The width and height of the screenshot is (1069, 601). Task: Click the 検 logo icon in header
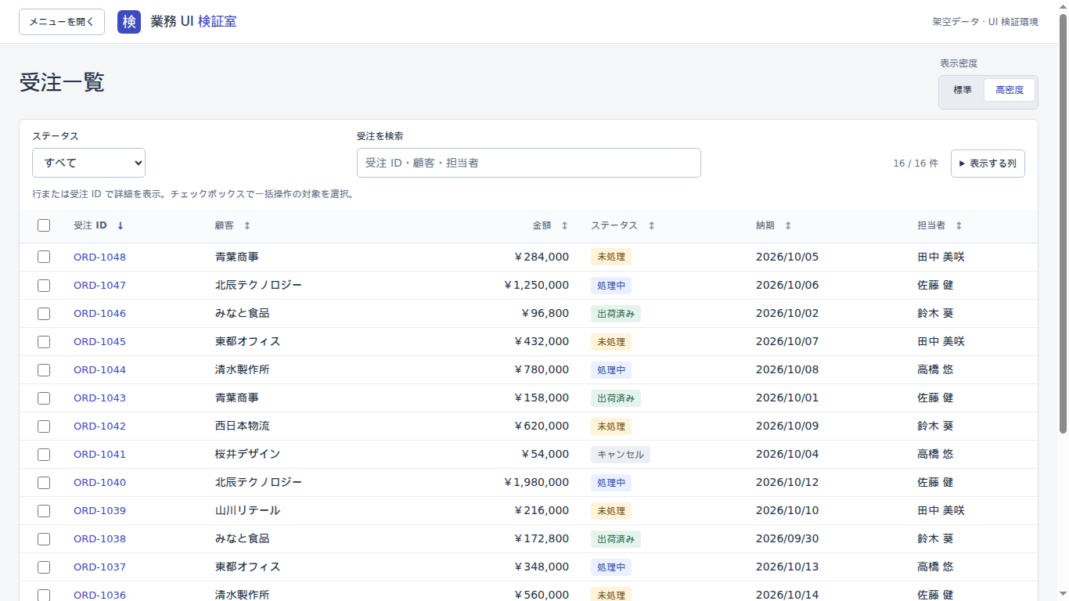click(x=129, y=22)
